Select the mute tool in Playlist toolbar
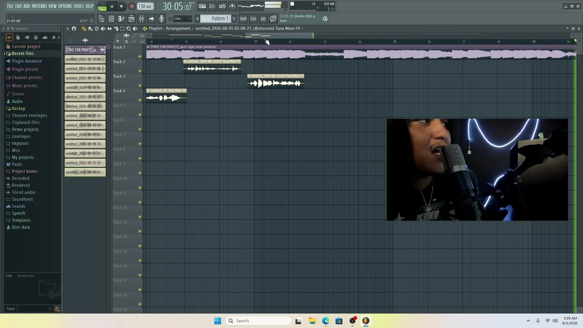The image size is (583, 328). [103, 29]
